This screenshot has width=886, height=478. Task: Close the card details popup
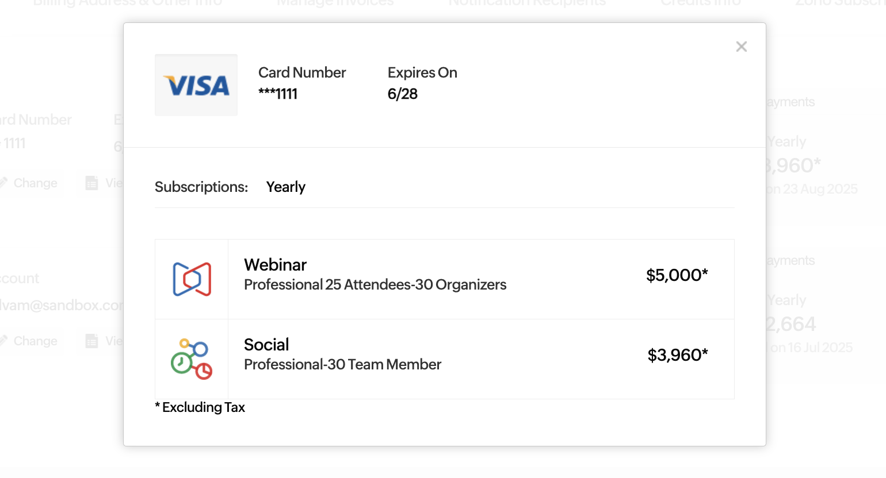(x=741, y=47)
